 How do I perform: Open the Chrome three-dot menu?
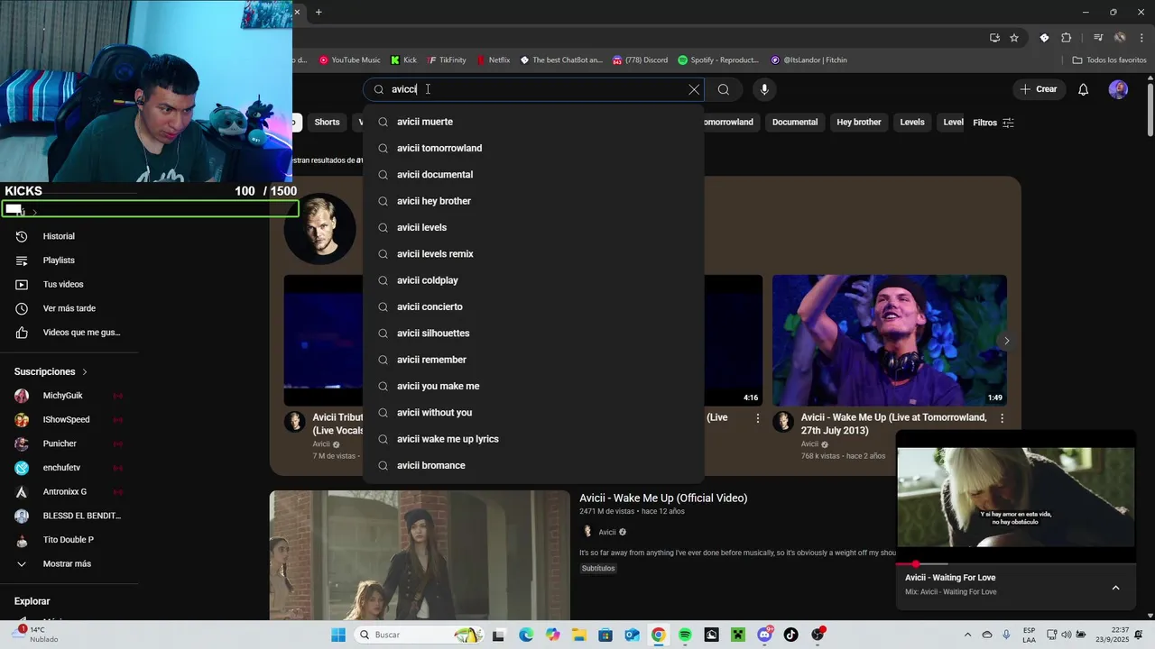[1141, 38]
